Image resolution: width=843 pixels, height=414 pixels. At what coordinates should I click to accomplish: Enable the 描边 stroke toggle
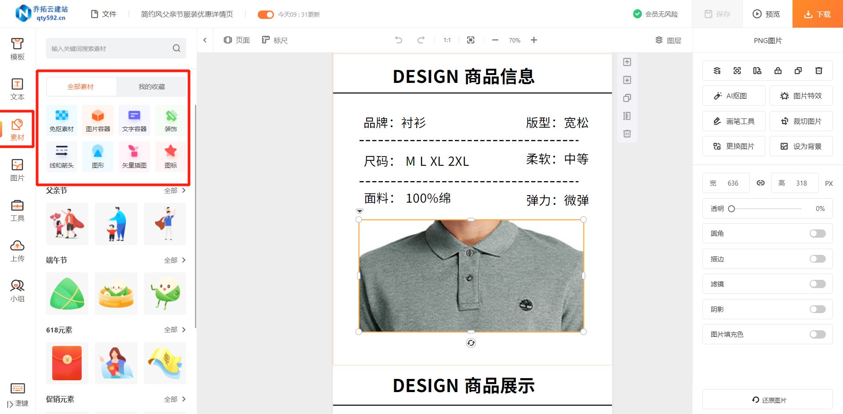click(818, 259)
